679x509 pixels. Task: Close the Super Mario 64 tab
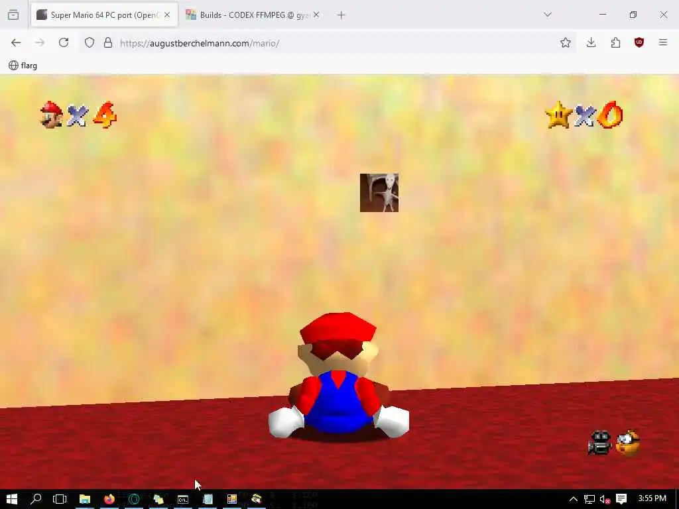(167, 15)
